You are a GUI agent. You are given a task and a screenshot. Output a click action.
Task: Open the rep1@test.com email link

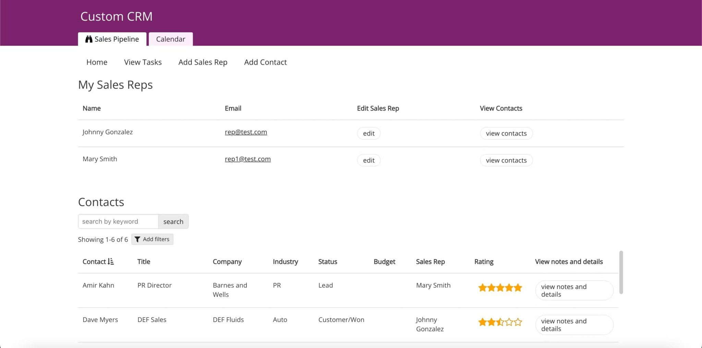[247, 159]
